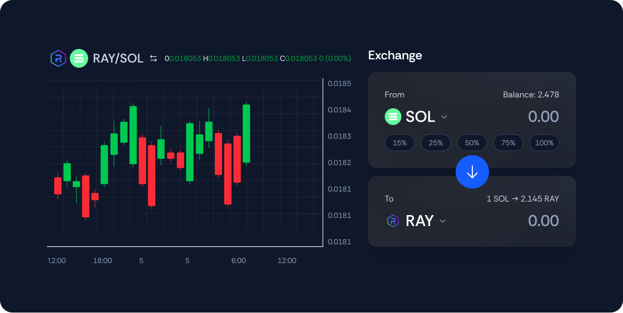Swap pair direction using arrows beside RAY/SOL
623x313 pixels.
[153, 58]
